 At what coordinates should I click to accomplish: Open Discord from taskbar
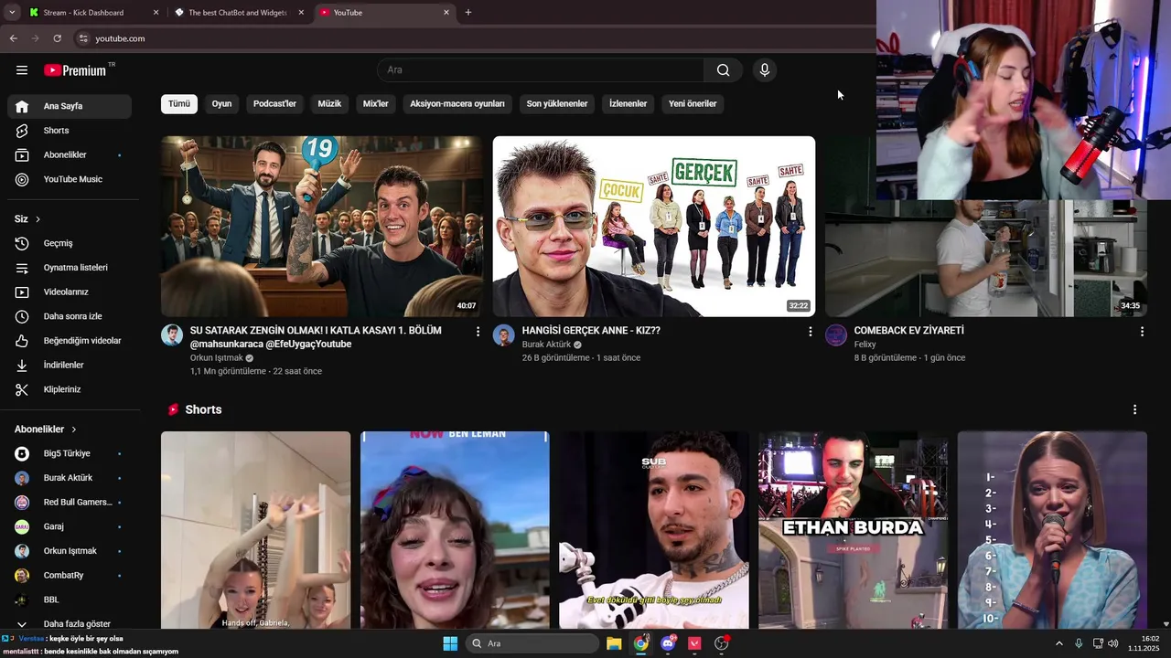(x=668, y=643)
